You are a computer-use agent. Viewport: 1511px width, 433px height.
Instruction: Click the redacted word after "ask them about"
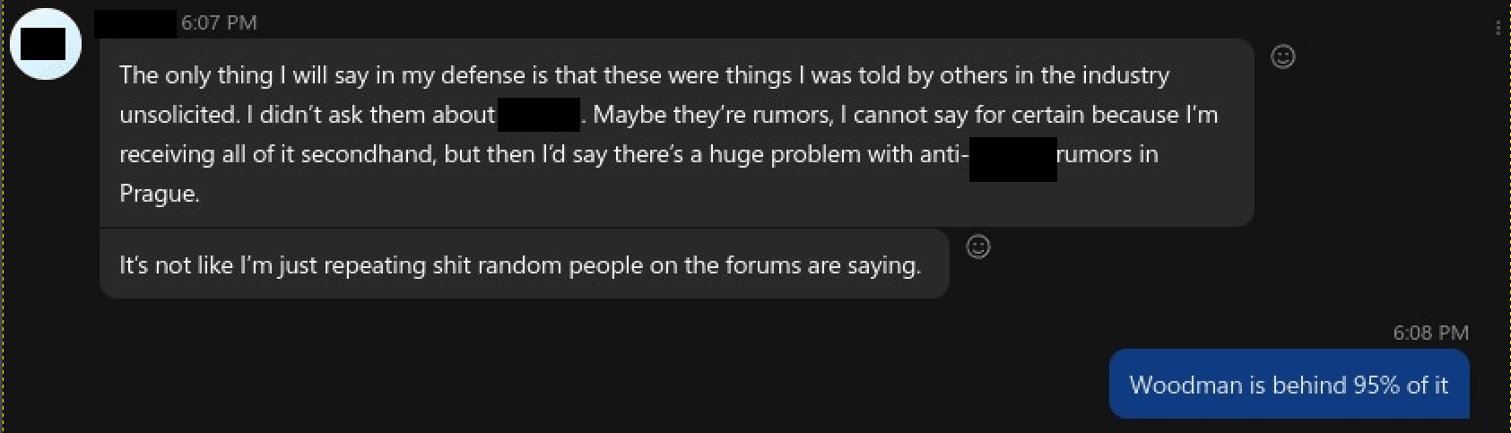[539, 115]
